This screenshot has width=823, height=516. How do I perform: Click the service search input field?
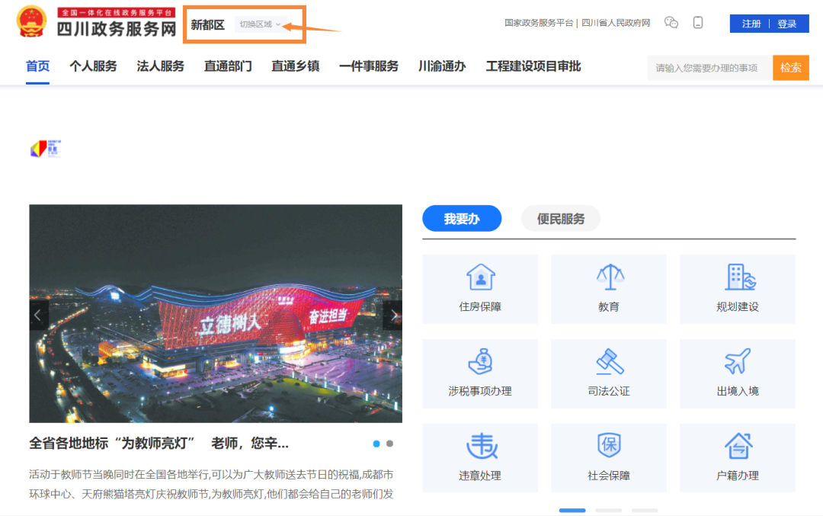(710, 68)
